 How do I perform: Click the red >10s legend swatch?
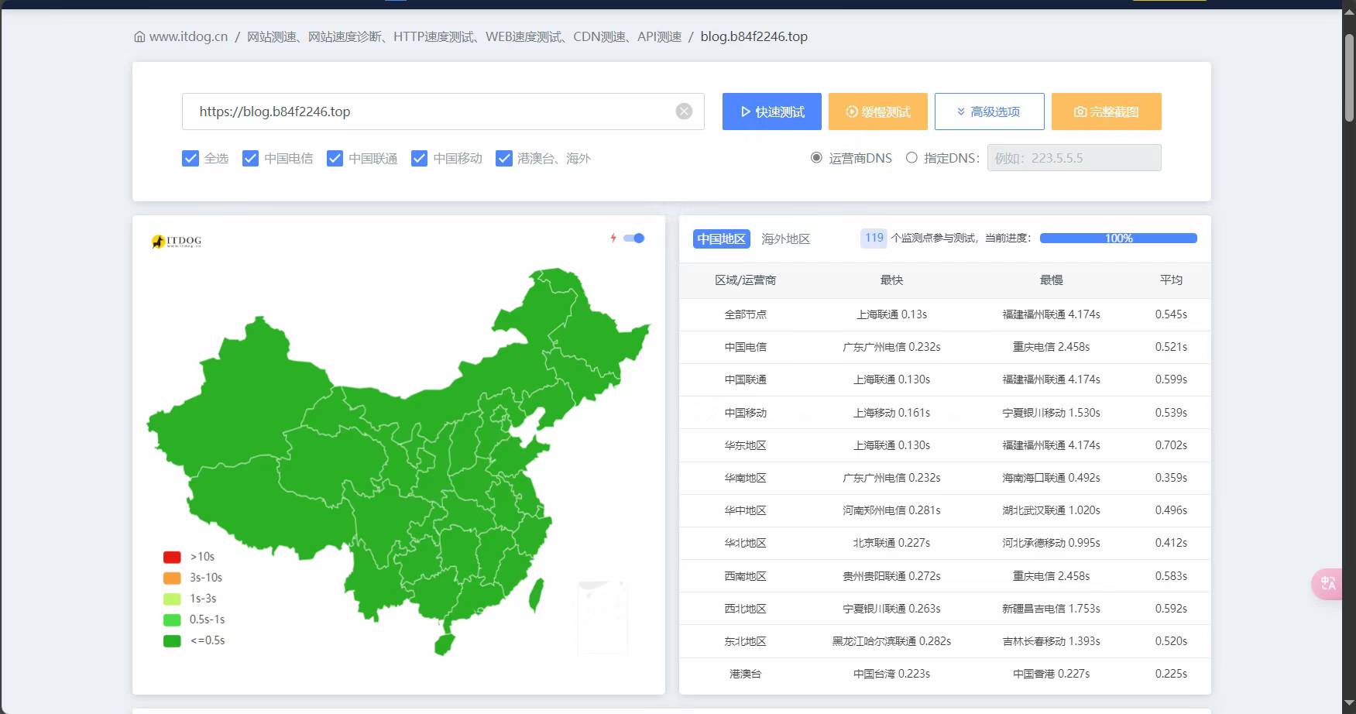coord(172,557)
